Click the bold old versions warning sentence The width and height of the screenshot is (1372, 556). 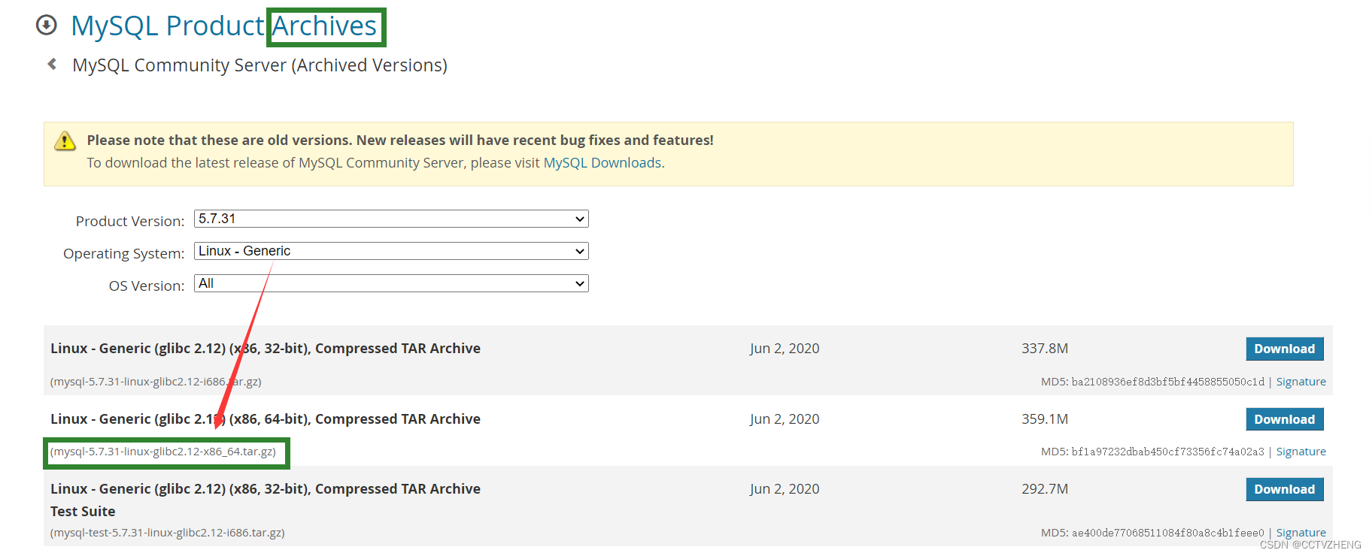click(400, 140)
